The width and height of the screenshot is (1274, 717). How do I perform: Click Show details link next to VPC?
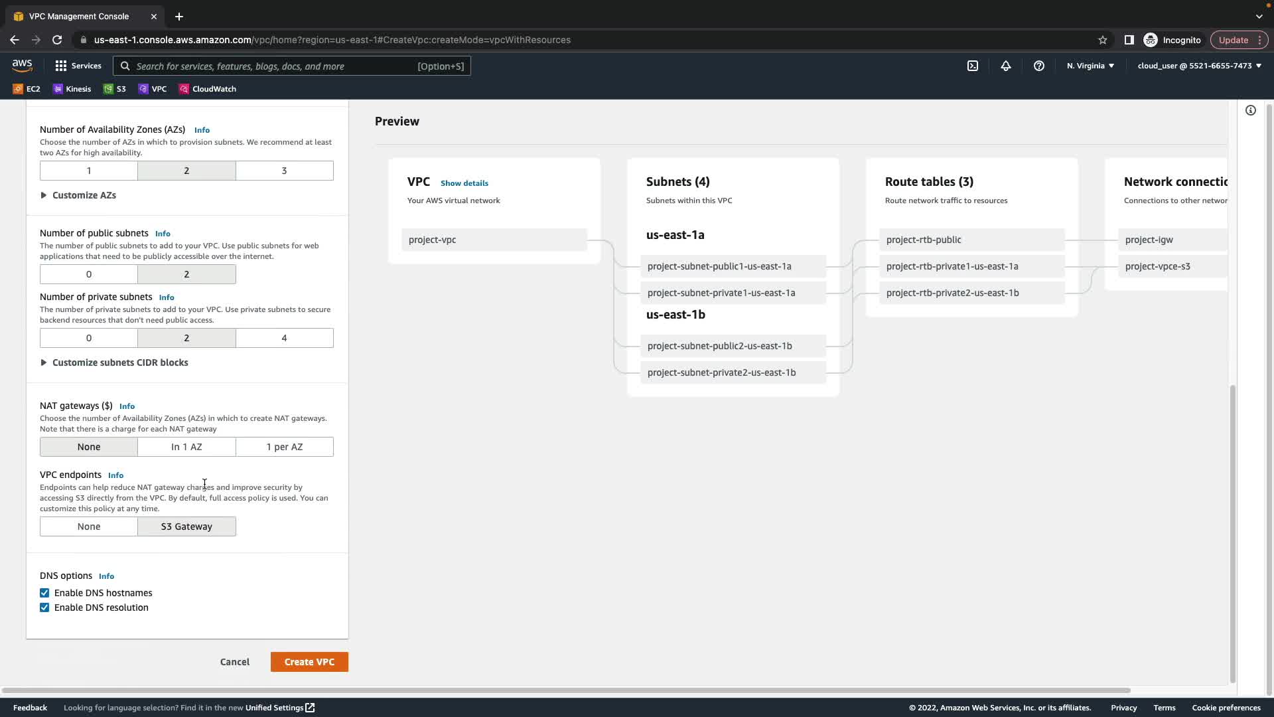coord(464,183)
